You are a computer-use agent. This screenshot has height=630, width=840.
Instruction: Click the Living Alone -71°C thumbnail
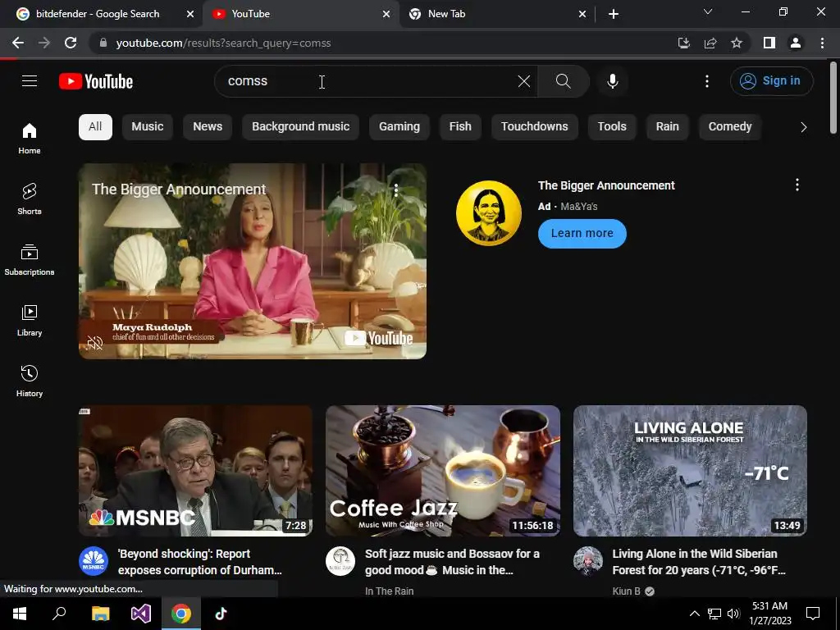point(690,470)
